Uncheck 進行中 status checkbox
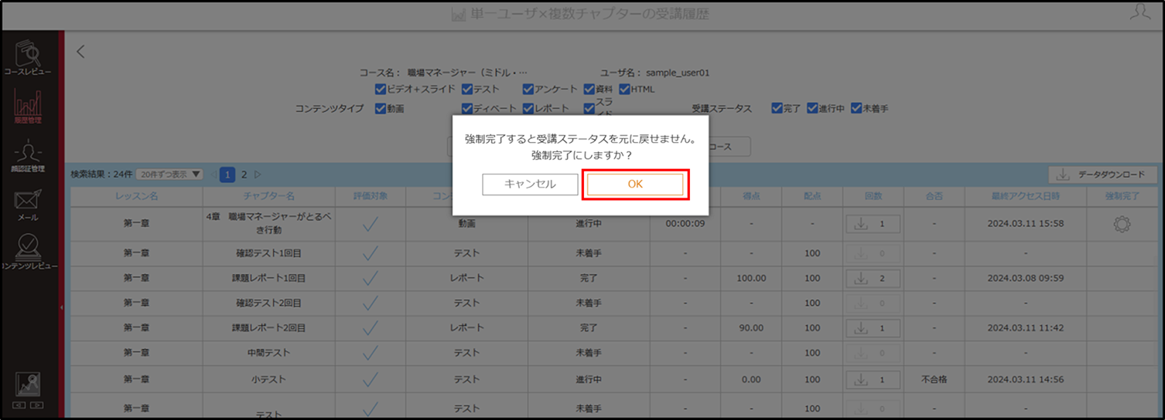Screen dimensions: 1165x420 812,109
